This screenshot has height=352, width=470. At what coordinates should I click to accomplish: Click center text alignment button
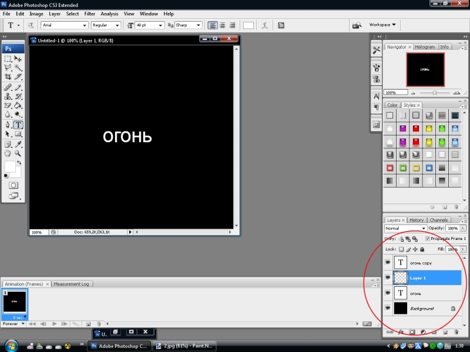(222, 25)
